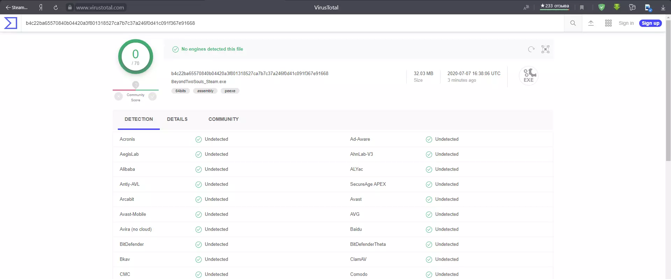Open the browser translate page icon
671x279 pixels.
[x=526, y=7]
